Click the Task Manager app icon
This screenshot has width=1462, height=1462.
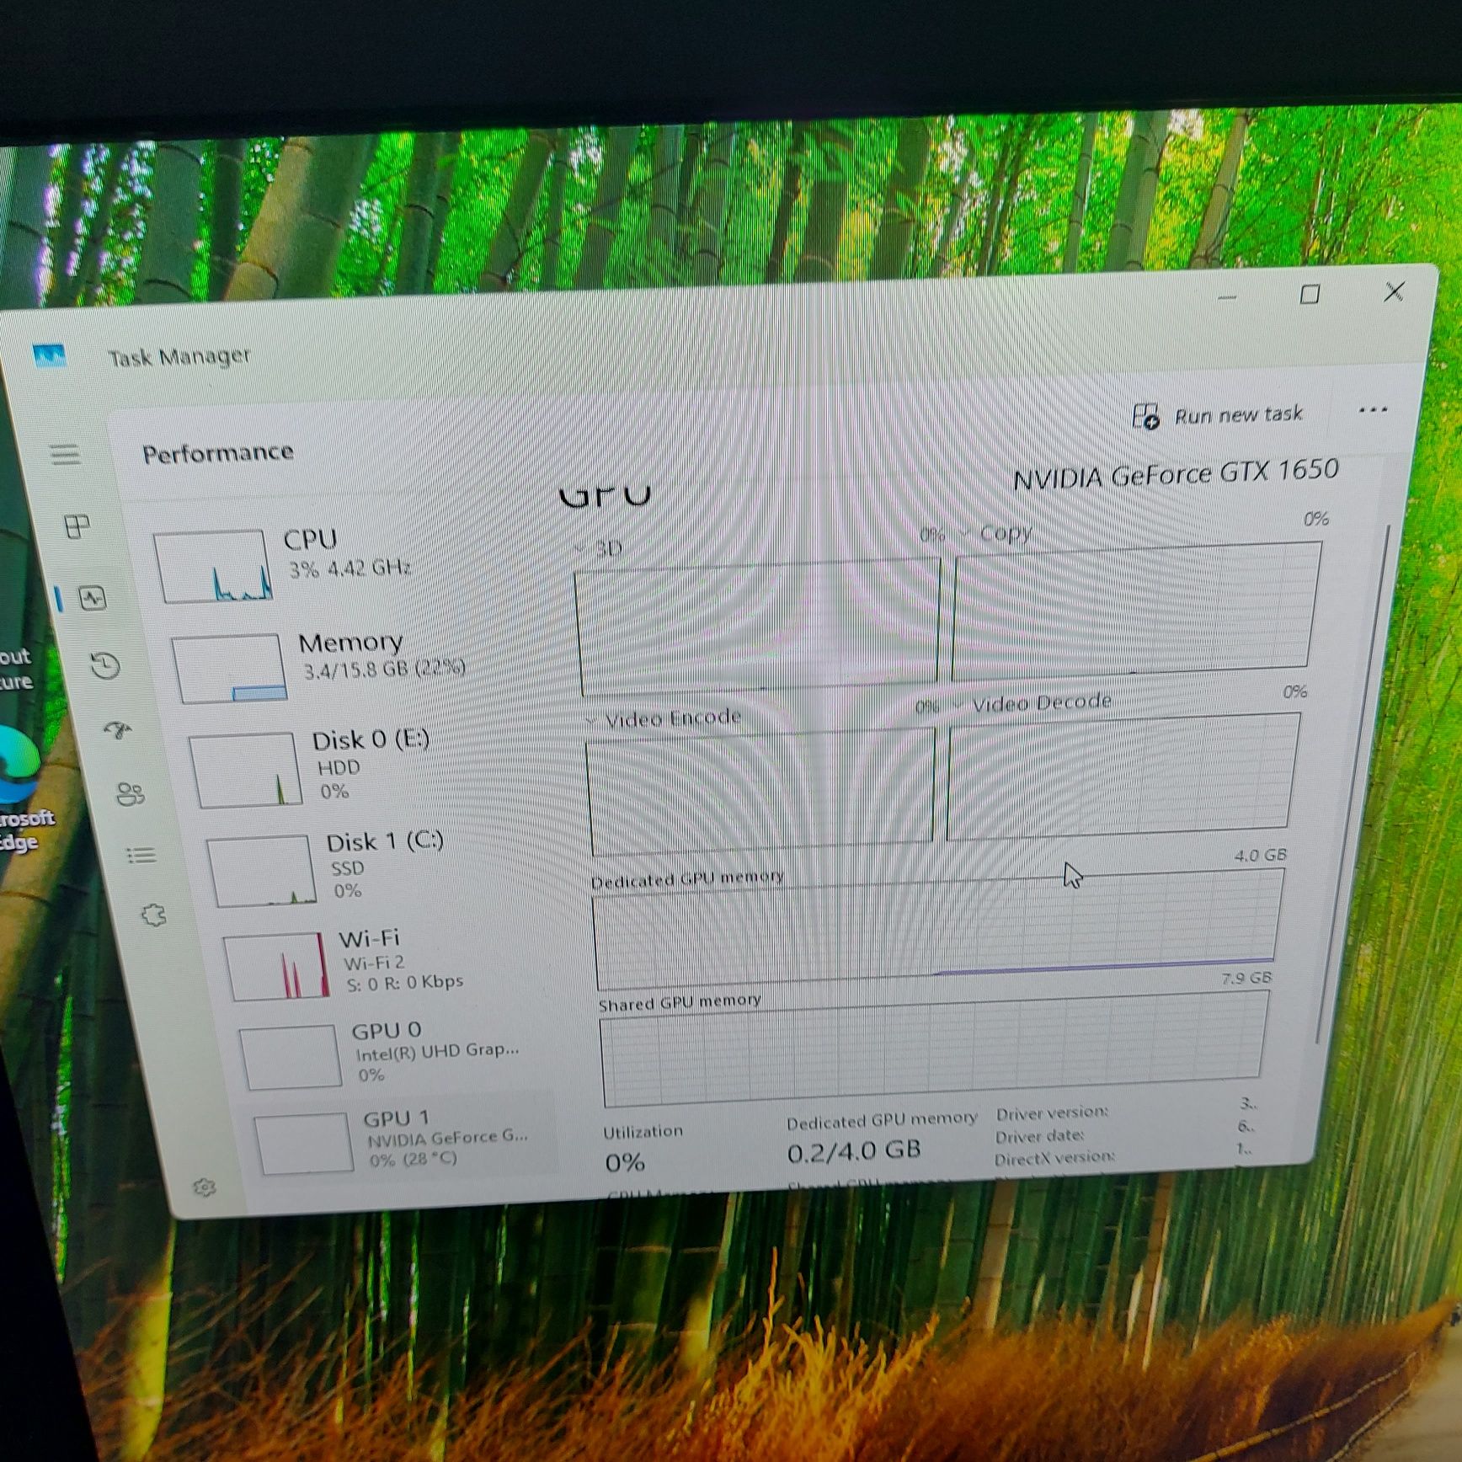49,355
